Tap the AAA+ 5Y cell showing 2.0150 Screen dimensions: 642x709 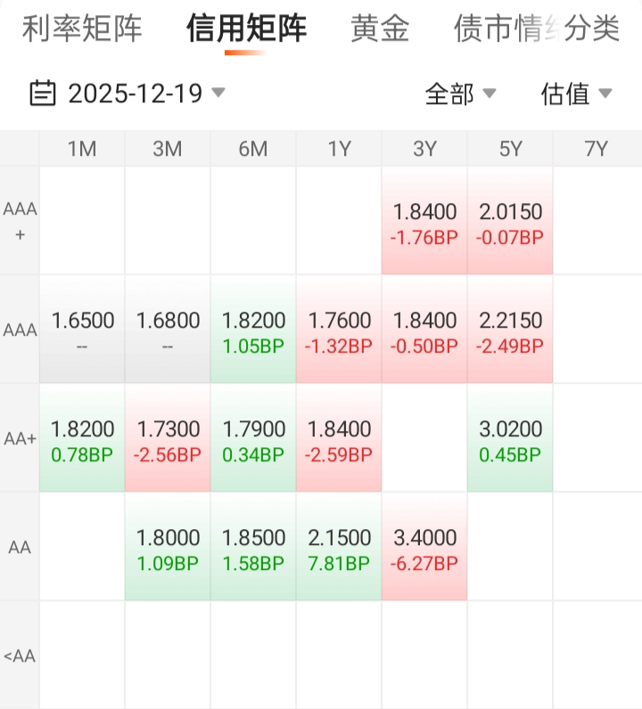(510, 223)
